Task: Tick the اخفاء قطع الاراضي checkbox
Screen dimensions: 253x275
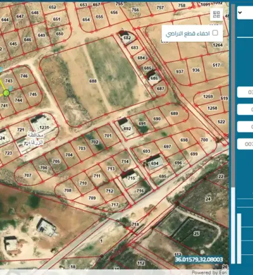Action: (x=215, y=33)
